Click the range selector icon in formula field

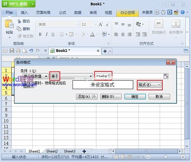point(166,76)
